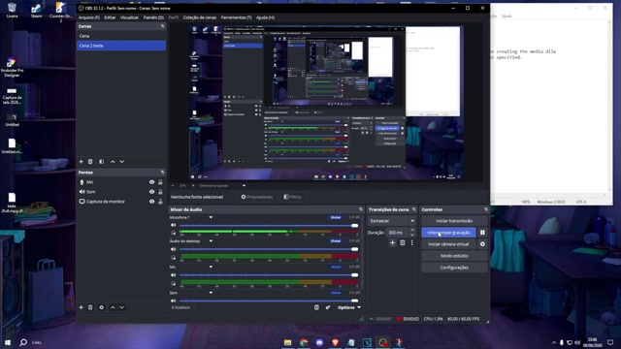Pop out the Controles dock icon
The width and height of the screenshot is (621, 349).
(485, 209)
